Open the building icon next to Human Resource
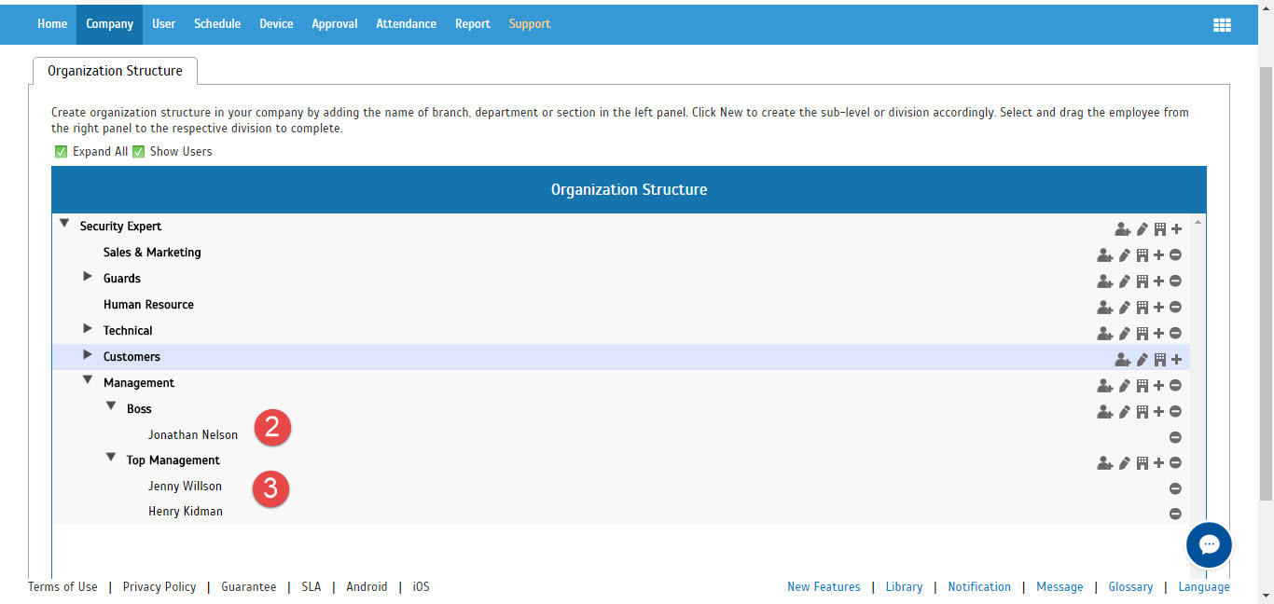 point(1142,307)
